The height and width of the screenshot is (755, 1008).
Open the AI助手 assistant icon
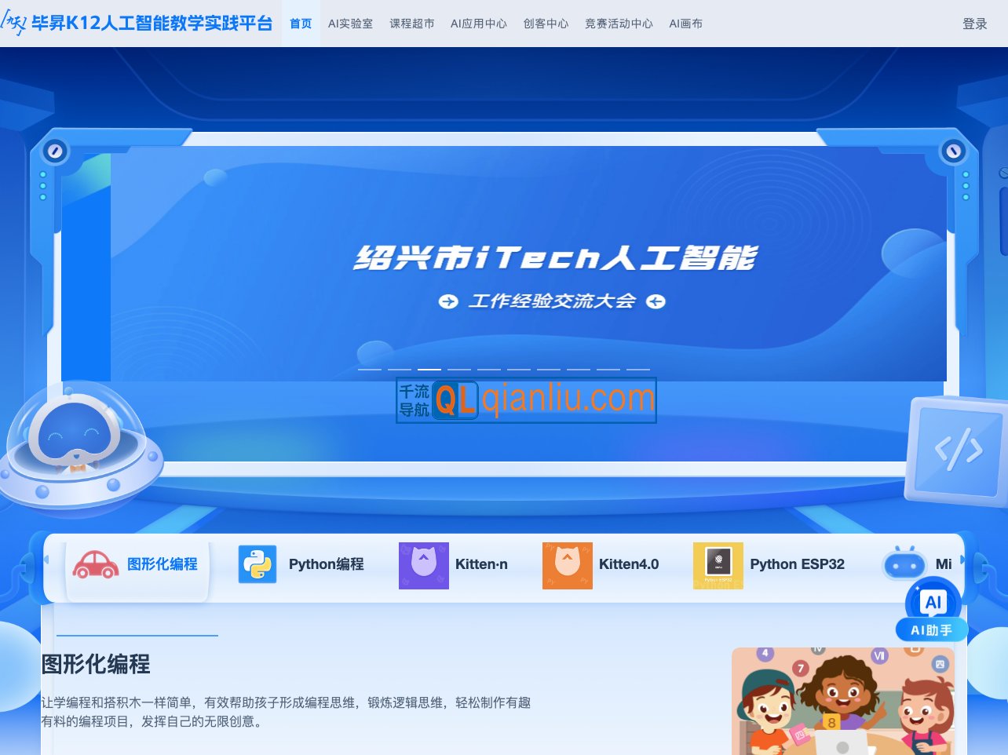(933, 603)
